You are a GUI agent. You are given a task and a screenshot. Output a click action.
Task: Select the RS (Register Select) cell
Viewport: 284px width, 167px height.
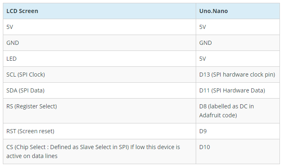99,111
